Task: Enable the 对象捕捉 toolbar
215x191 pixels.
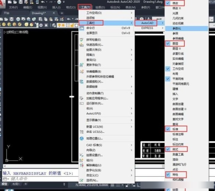Action: pyautogui.click(x=187, y=64)
